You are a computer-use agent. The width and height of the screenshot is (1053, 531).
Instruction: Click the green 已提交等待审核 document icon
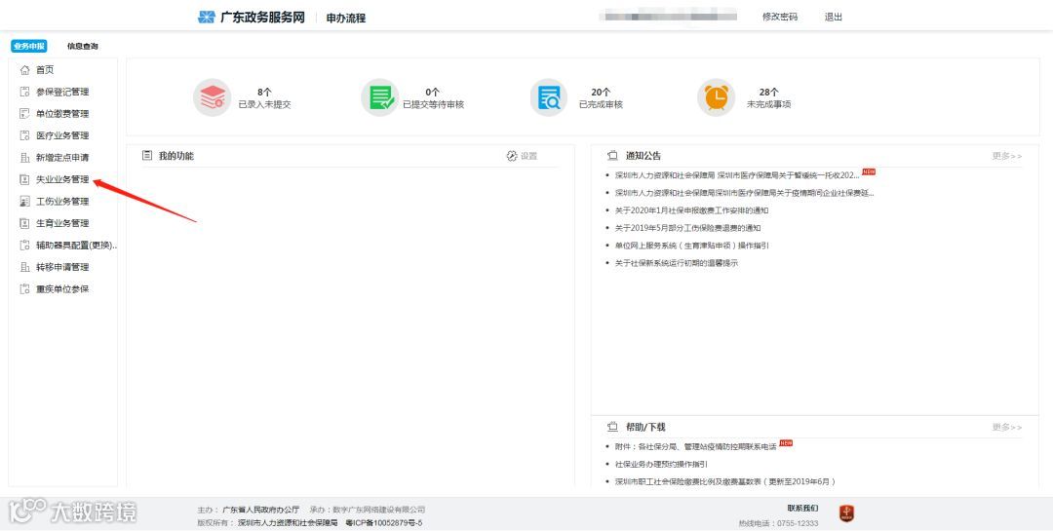[x=380, y=98]
